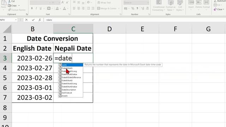Align text left

pos(74,8)
